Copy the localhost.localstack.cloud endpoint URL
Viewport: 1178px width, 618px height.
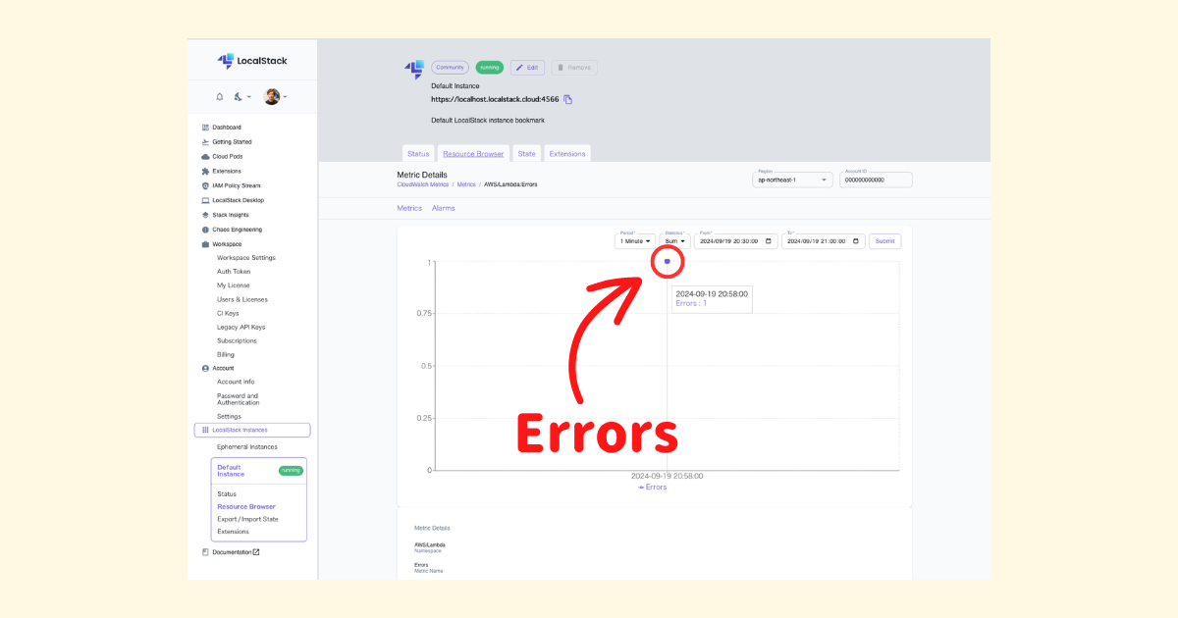567,99
